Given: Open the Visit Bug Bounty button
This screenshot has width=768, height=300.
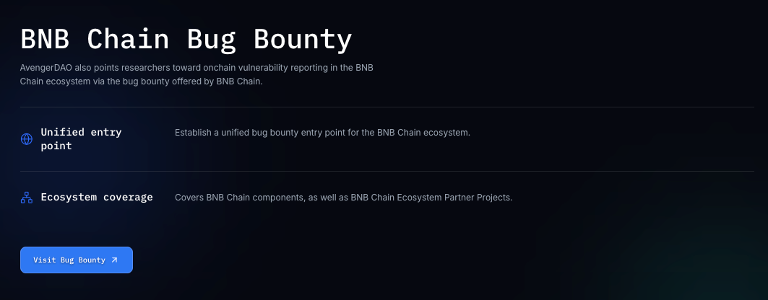Looking at the screenshot, I should [77, 260].
